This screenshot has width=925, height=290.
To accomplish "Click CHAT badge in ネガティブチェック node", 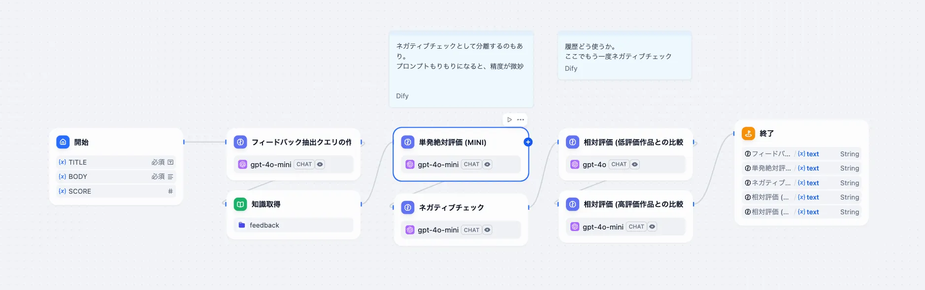I will 471,230.
